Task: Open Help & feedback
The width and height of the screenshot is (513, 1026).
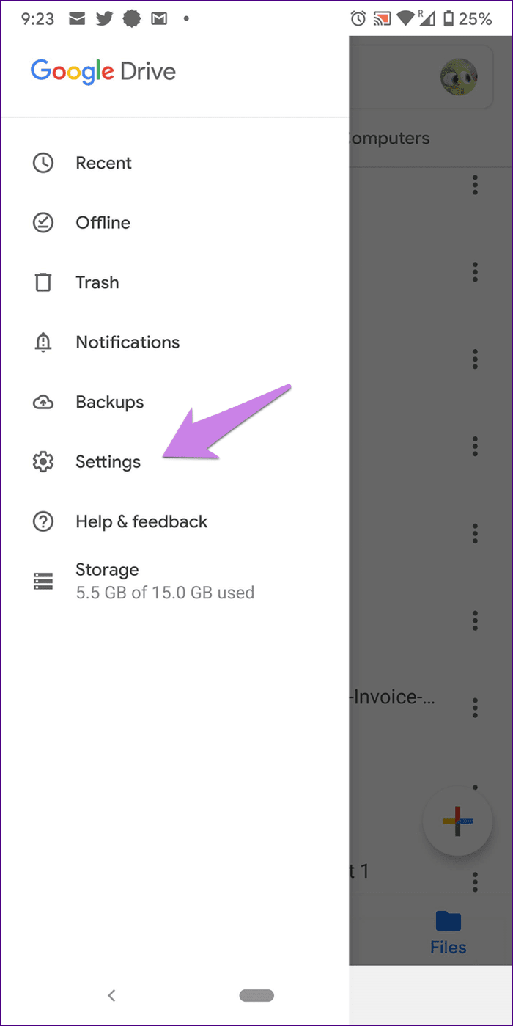Action: point(174,521)
